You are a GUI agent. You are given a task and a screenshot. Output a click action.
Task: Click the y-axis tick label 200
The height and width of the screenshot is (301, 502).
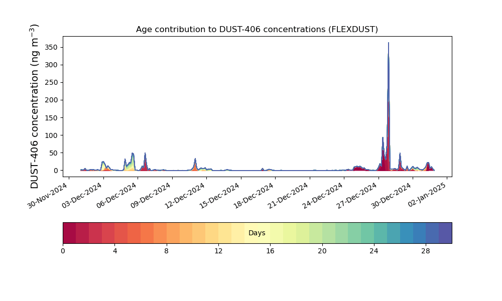(52, 100)
